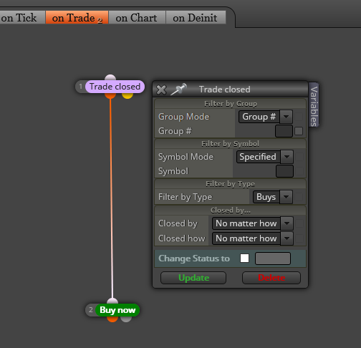Switch to the on Trade tab
This screenshot has width=361, height=348.
point(77,18)
